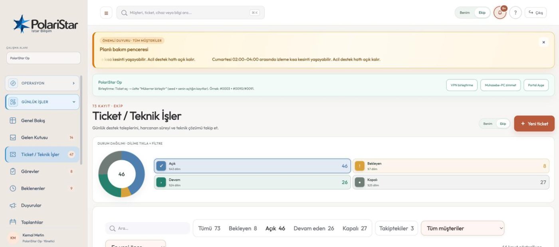This screenshot has width=559, height=247.
Task: Open the notifications bell icon
Action: (x=500, y=13)
